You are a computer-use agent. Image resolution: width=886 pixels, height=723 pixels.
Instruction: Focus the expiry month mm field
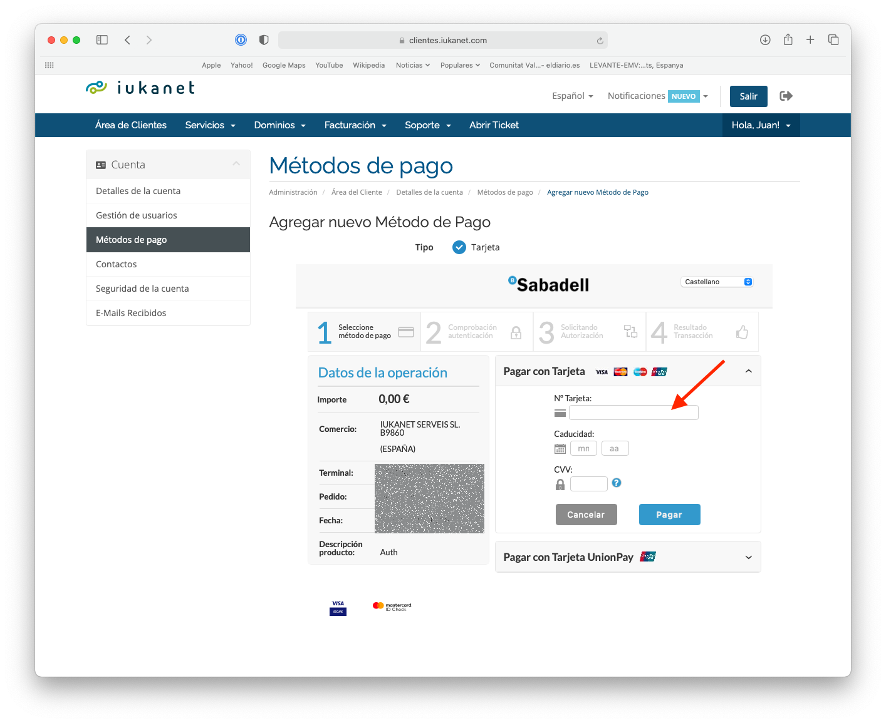point(583,448)
